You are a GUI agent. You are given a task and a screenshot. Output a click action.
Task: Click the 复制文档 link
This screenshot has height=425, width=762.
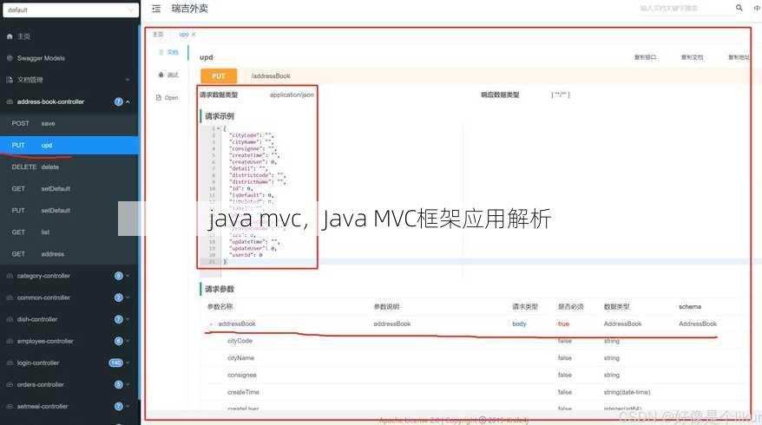692,57
